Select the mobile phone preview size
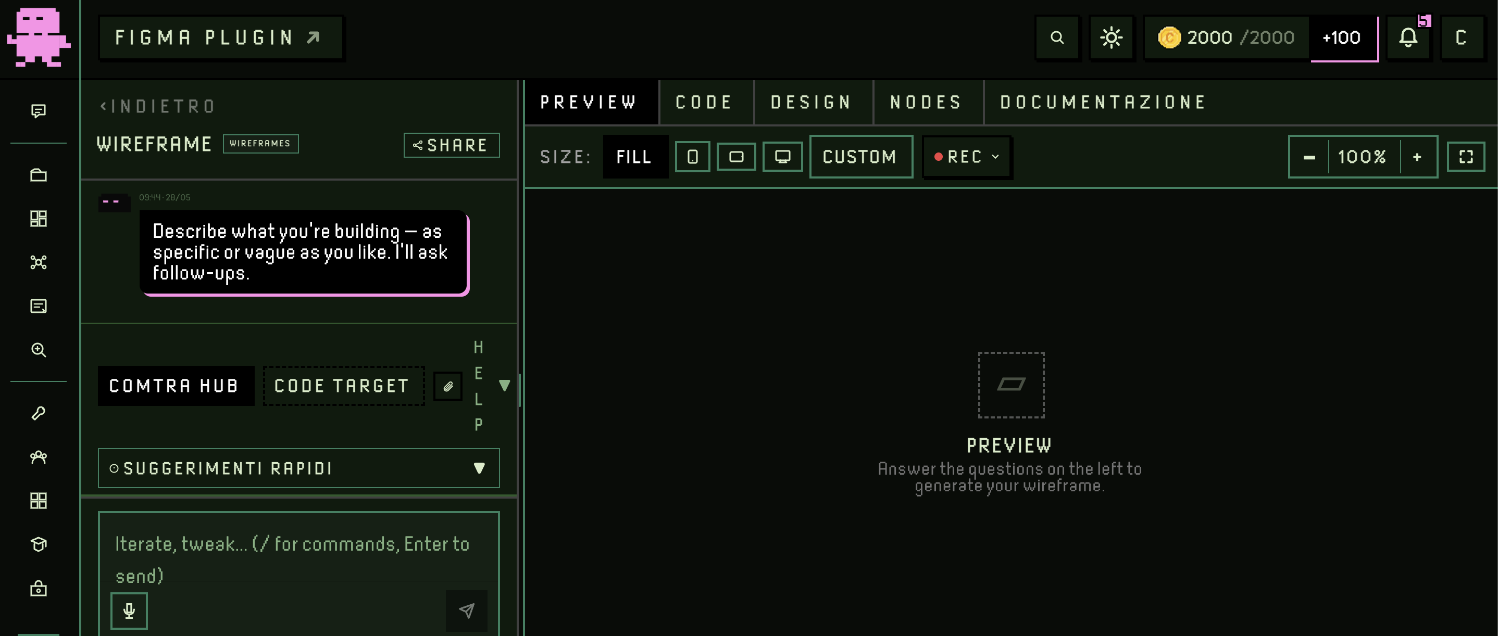The width and height of the screenshot is (1498, 636). tap(692, 157)
